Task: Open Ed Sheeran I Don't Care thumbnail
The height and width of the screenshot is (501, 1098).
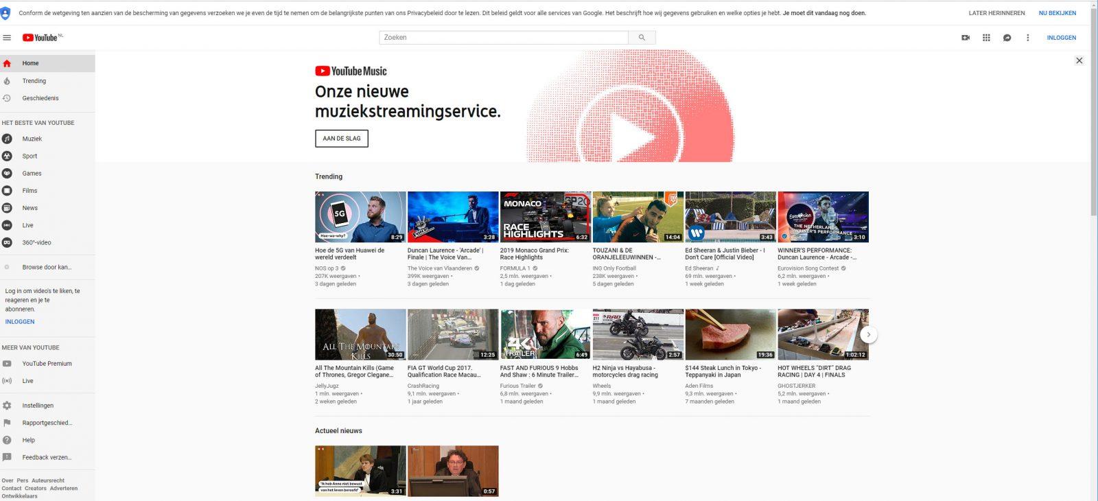Action: [730, 217]
